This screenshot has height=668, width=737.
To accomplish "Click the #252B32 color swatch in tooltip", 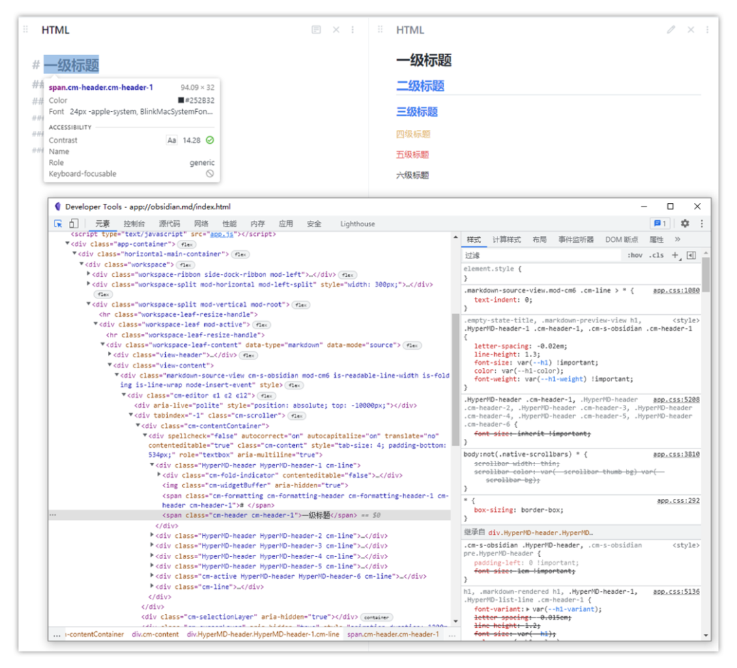I will (181, 100).
